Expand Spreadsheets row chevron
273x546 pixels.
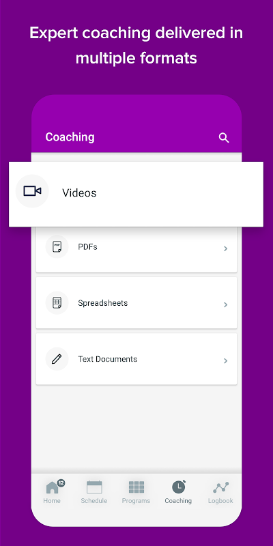[226, 304]
